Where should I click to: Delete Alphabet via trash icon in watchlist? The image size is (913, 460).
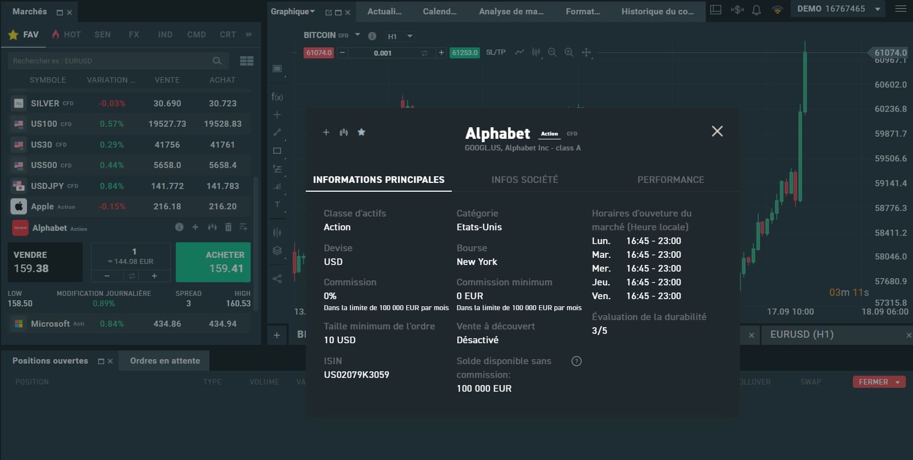[228, 227]
